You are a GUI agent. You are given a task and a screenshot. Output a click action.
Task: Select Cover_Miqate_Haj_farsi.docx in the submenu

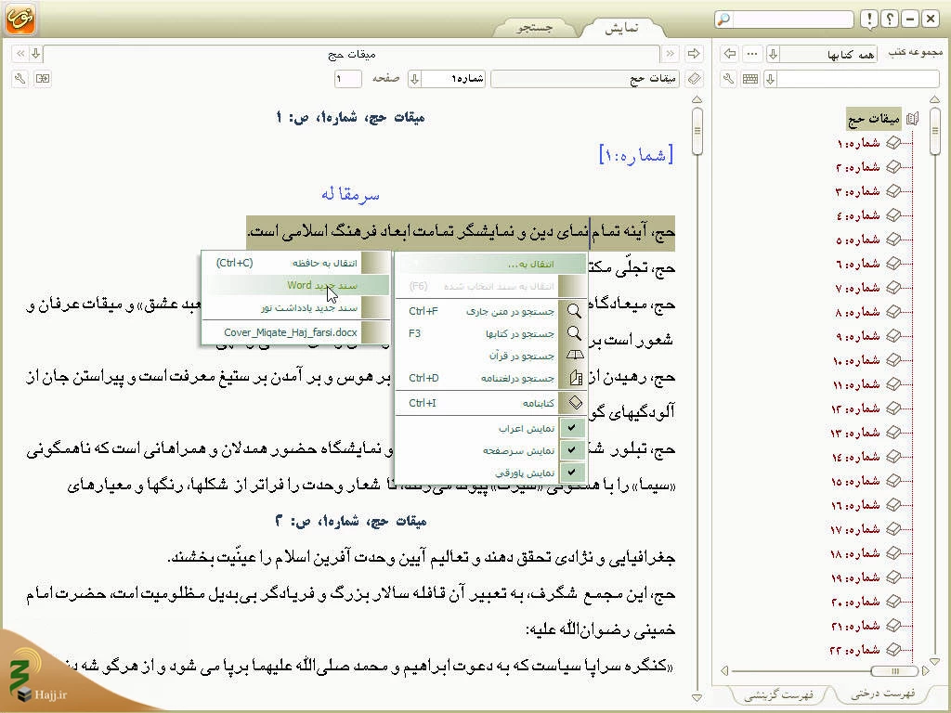click(296, 332)
